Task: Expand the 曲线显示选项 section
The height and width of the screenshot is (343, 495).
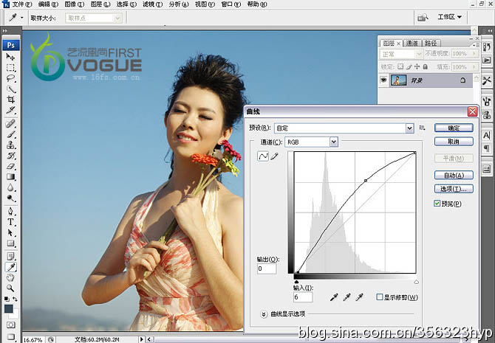Action: pos(264,313)
